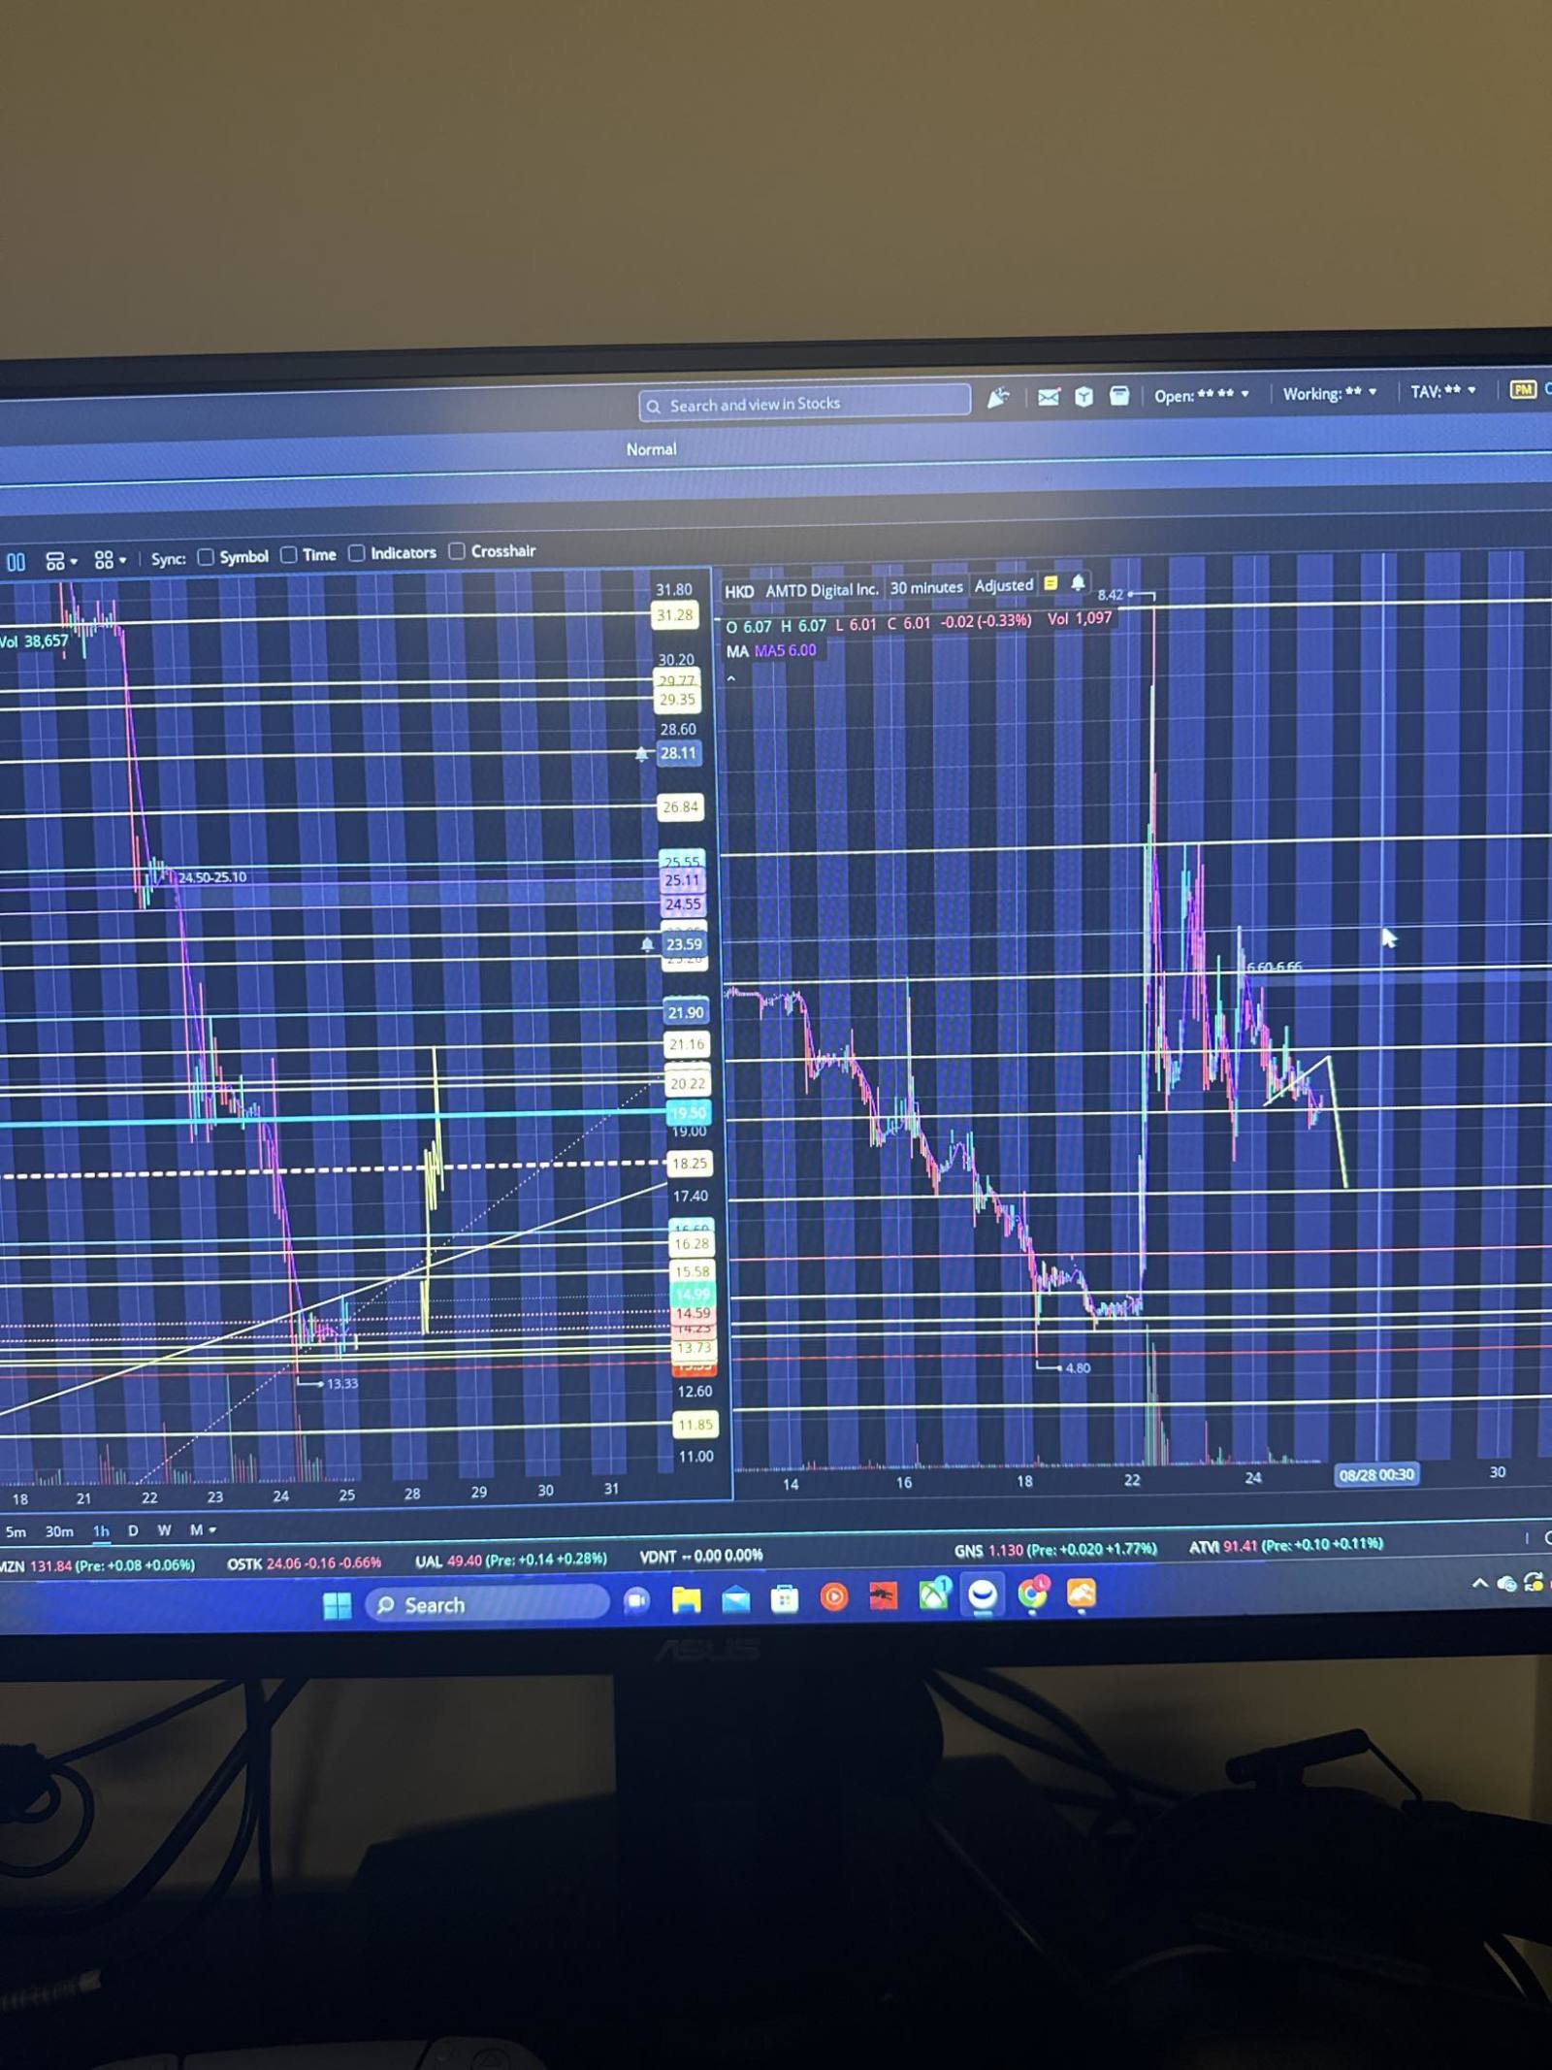Enable Sync Time checkbox

[288, 555]
